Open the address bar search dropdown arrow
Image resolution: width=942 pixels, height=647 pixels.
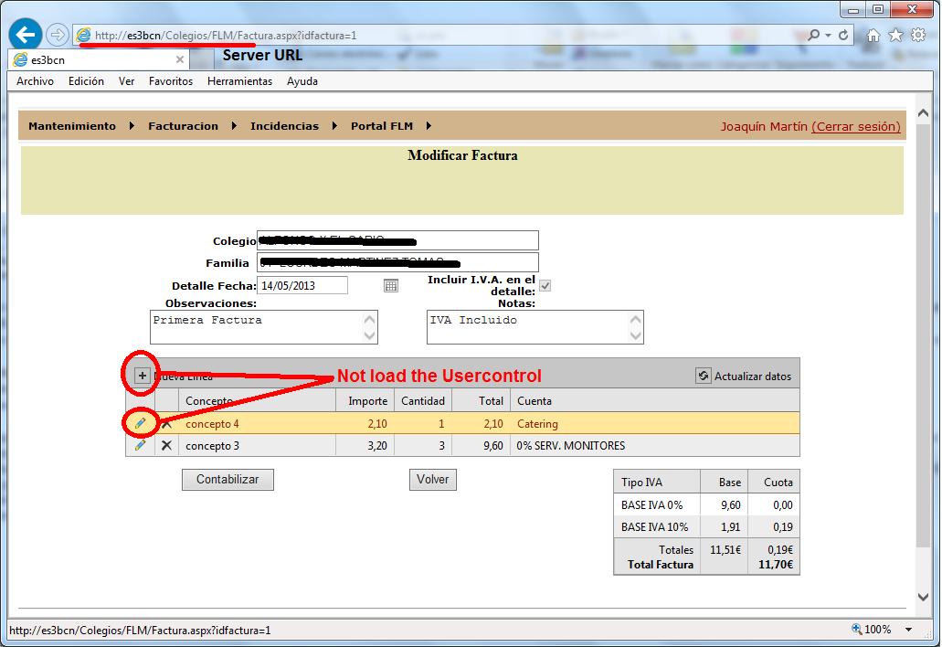828,36
